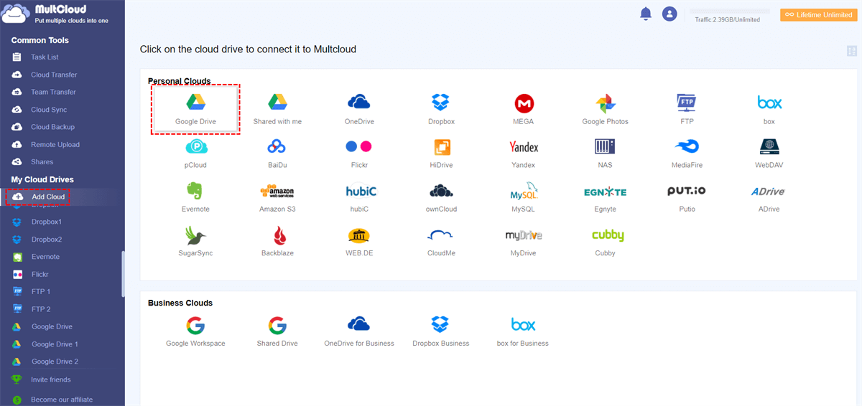862x406 pixels.
Task: Click the sidebar vertical scrollbar
Action: point(123,273)
